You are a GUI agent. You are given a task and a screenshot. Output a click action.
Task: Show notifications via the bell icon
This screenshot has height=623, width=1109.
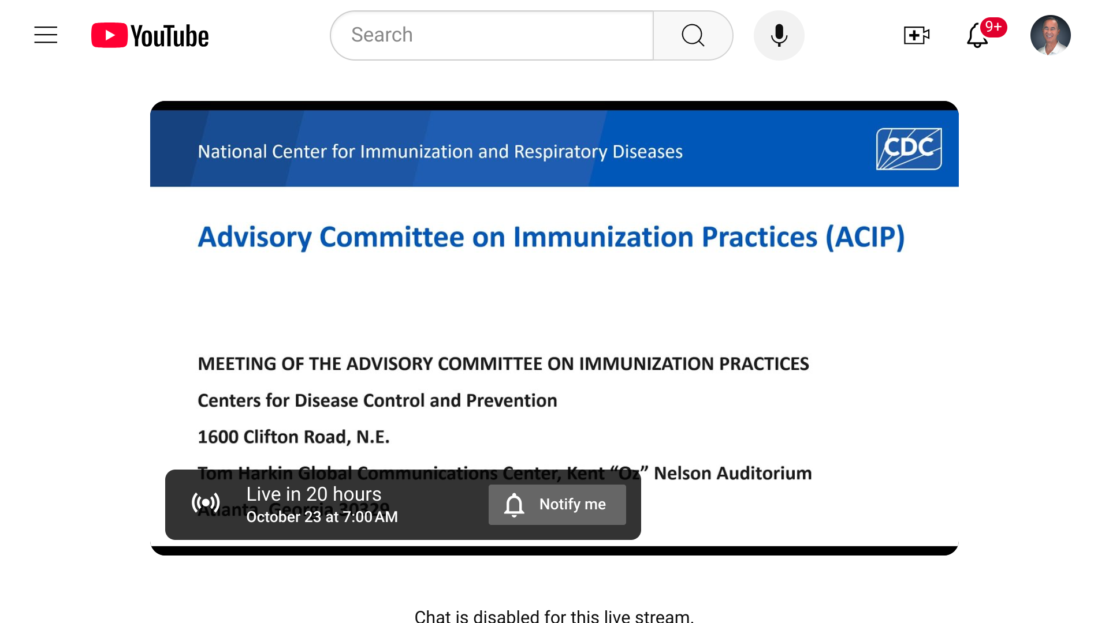click(x=977, y=36)
